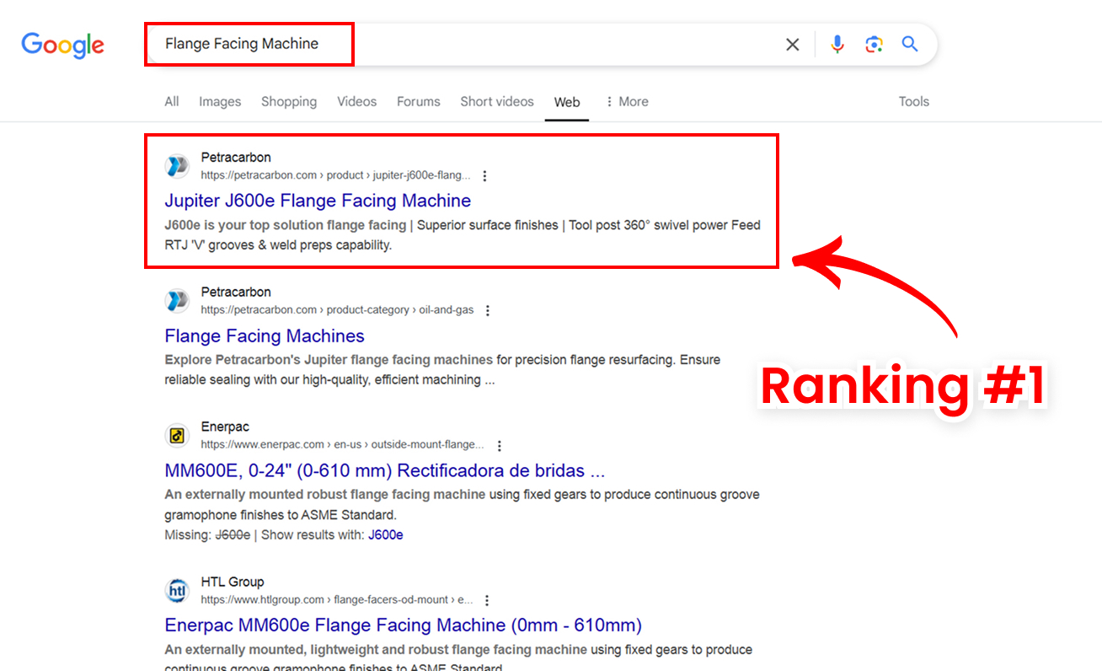Open three-dot menu for HTL Group result

click(x=487, y=601)
